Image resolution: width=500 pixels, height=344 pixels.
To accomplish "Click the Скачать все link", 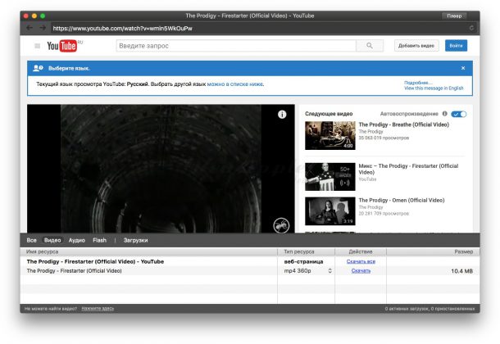I will (361, 261).
